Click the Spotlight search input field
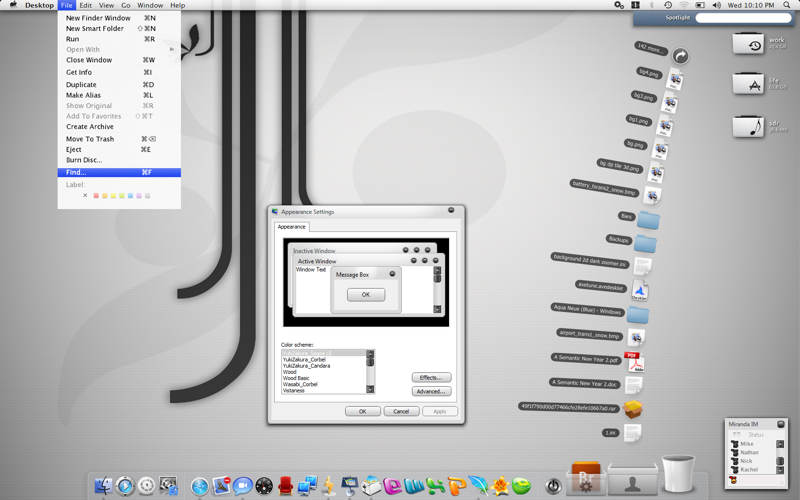This screenshot has height=500, width=800. coord(743,18)
